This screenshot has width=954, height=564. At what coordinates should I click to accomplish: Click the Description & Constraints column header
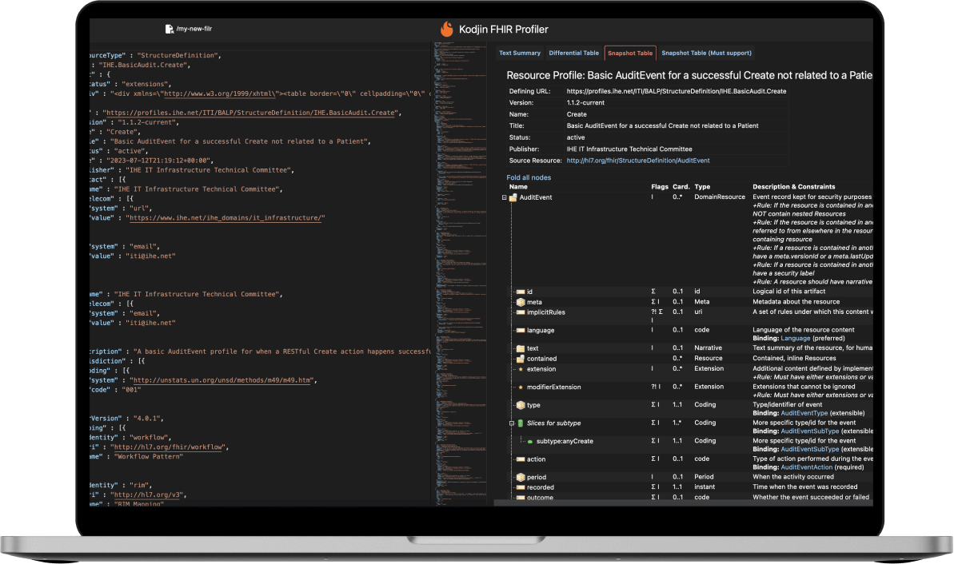click(793, 187)
